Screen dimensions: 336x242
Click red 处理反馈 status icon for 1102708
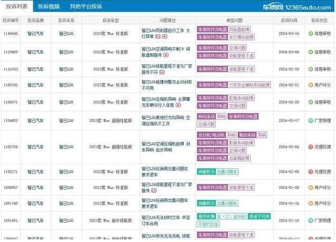(311, 147)
